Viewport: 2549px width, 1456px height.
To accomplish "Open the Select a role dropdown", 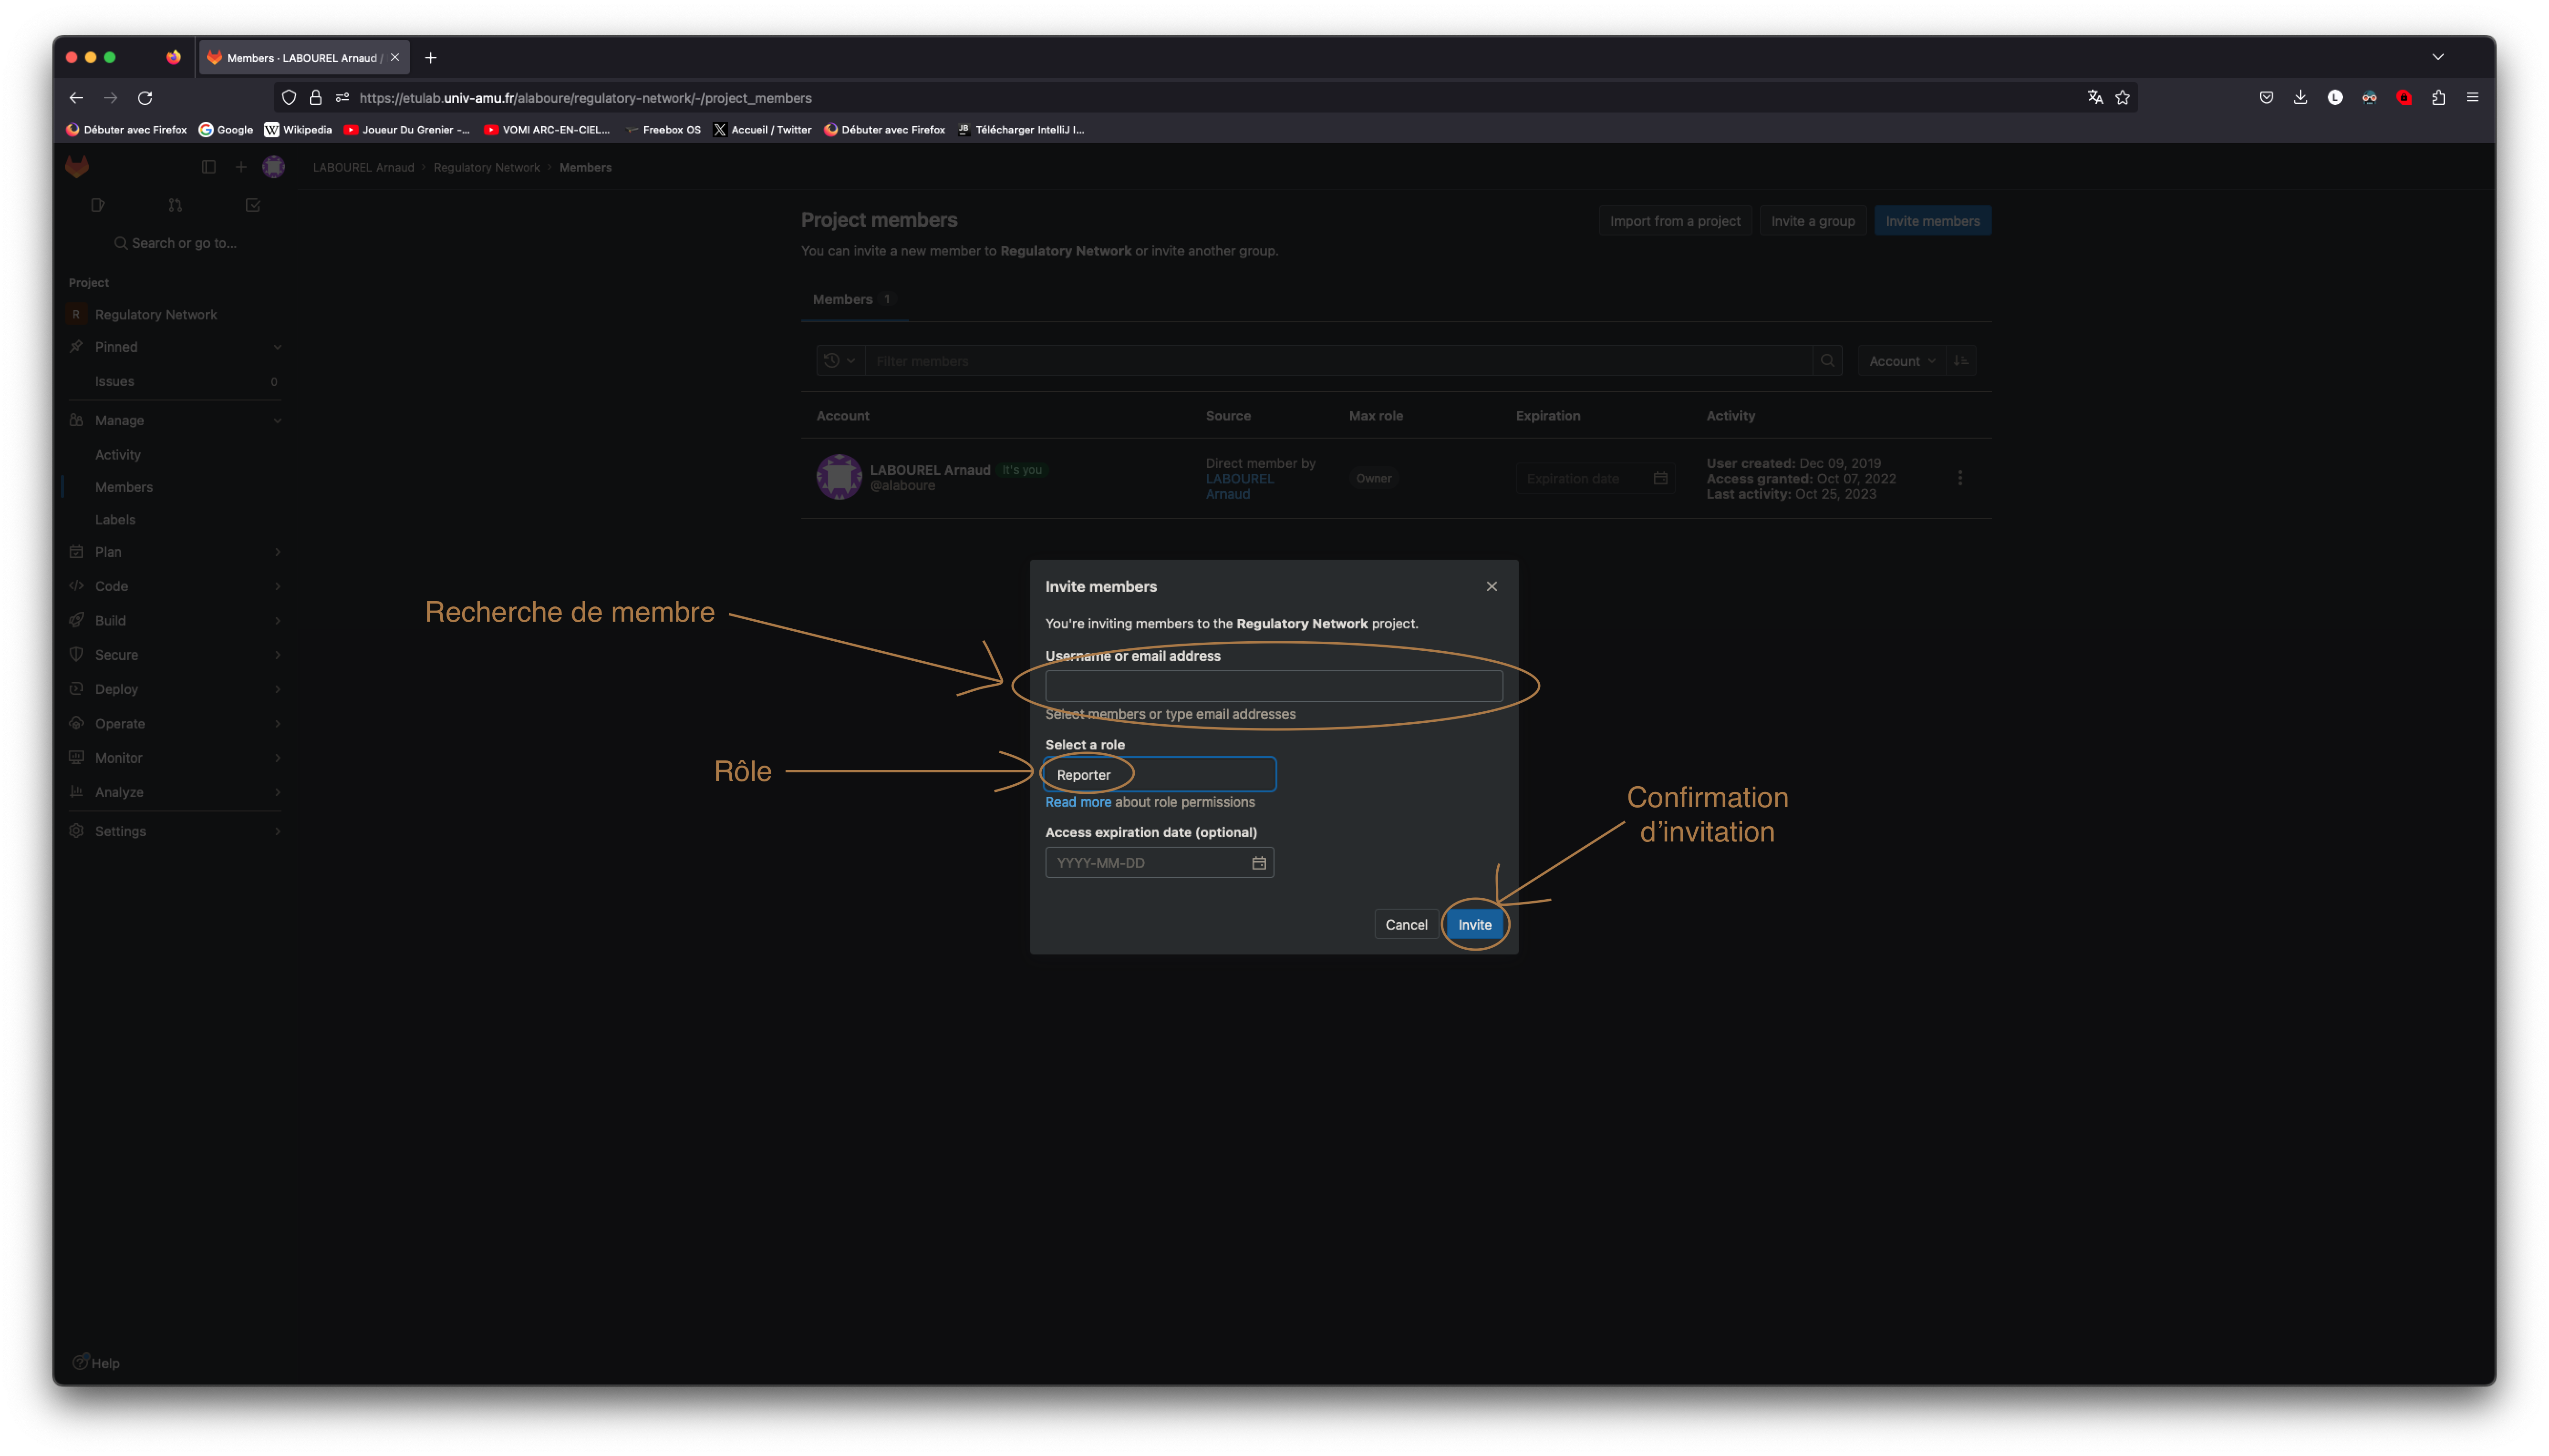I will point(1160,775).
